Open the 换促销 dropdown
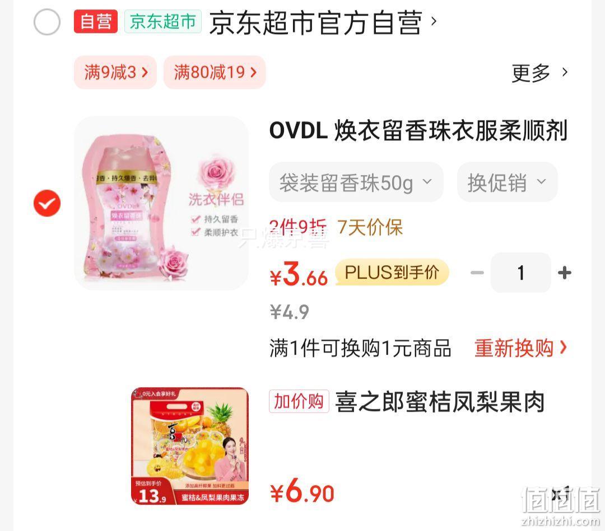This screenshot has height=531, width=605. (508, 182)
